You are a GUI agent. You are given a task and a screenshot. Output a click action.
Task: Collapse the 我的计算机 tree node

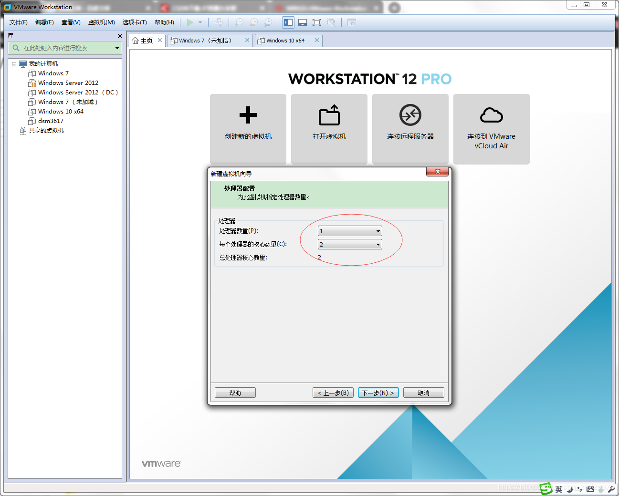click(14, 64)
